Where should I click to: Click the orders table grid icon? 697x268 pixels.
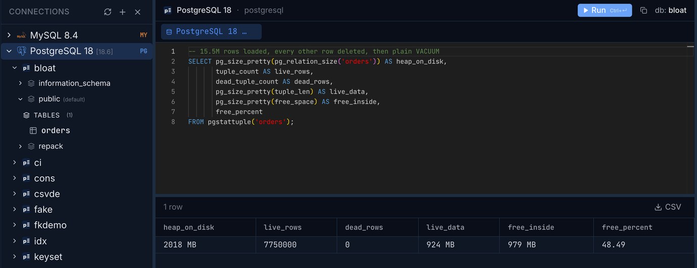click(x=33, y=131)
